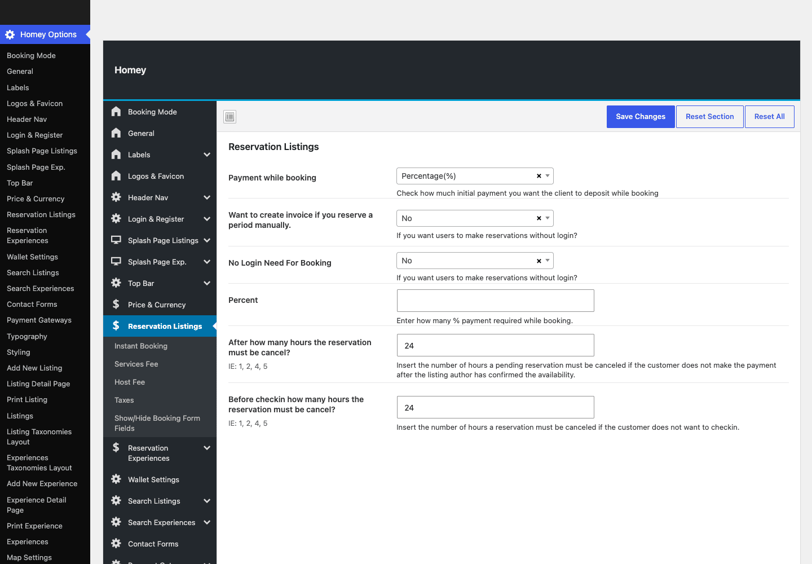Expand the Labels submenu chevron
This screenshot has width=812, height=564.
point(207,155)
